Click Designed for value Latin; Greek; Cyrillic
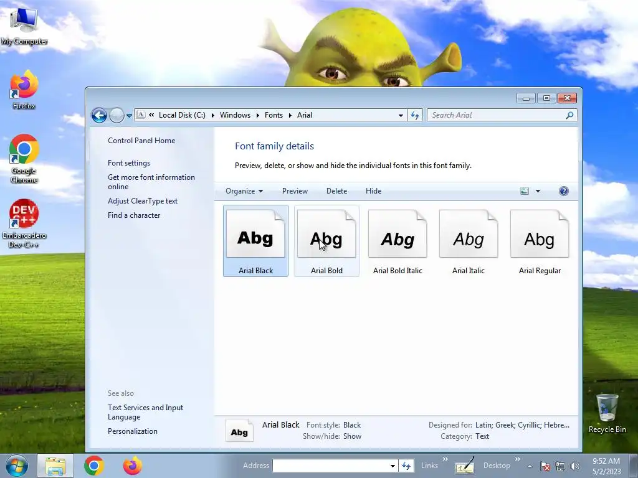Image resolution: width=638 pixels, height=478 pixels. pos(522,425)
